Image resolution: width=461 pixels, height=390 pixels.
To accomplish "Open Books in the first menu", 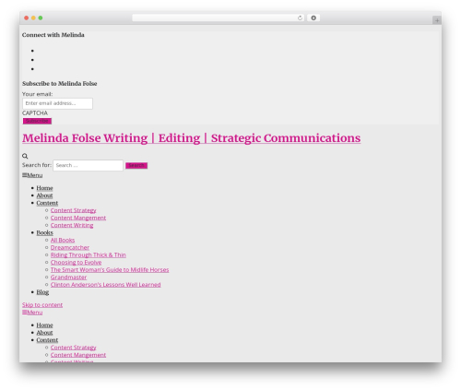I will (44, 232).
